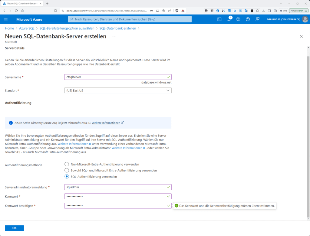This screenshot has width=310, height=236.
Task: Open the extensions puzzle icon
Action: coord(258,11)
